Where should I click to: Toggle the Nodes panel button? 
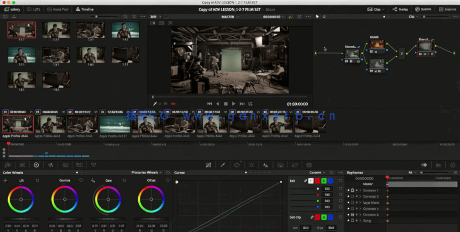[x=400, y=10]
